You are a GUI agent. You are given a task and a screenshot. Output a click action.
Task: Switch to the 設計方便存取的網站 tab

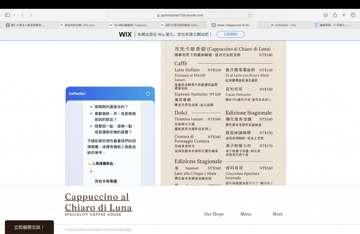point(180,25)
